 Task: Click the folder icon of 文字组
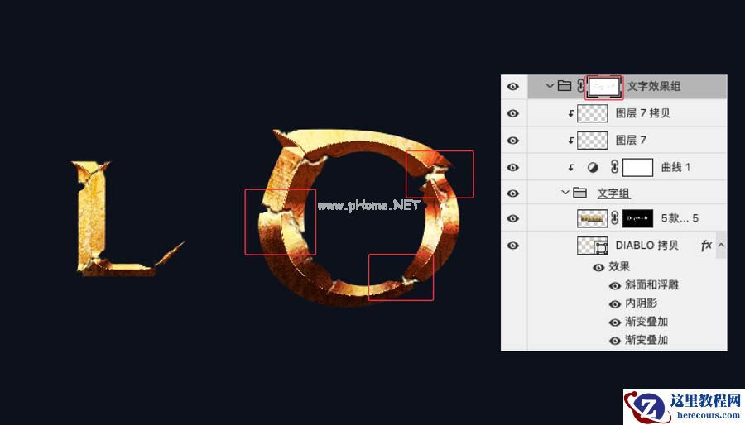click(579, 193)
